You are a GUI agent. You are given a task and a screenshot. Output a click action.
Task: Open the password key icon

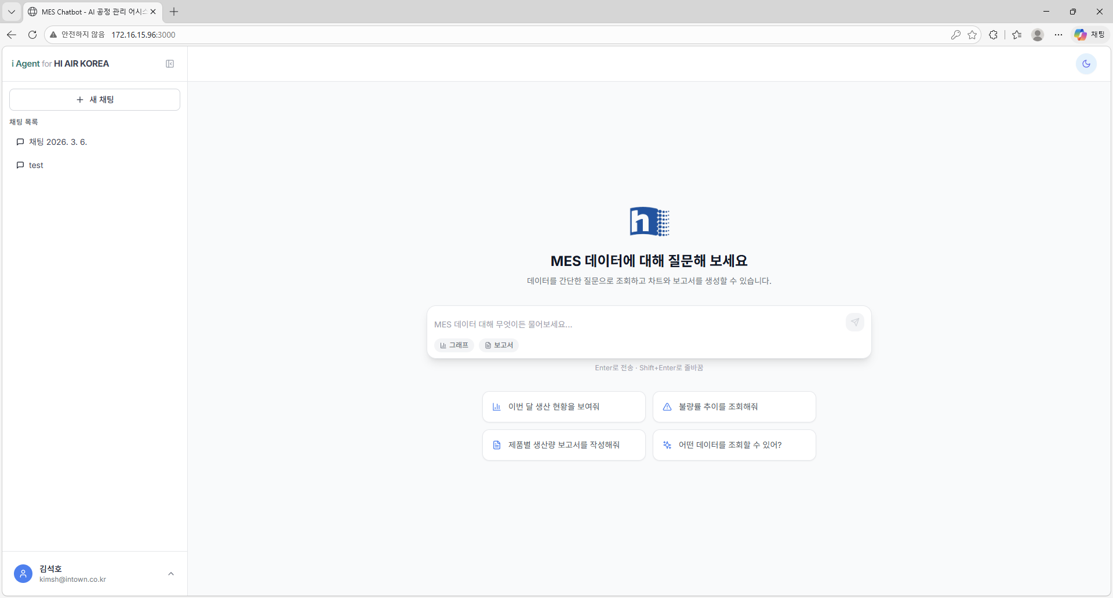(956, 35)
